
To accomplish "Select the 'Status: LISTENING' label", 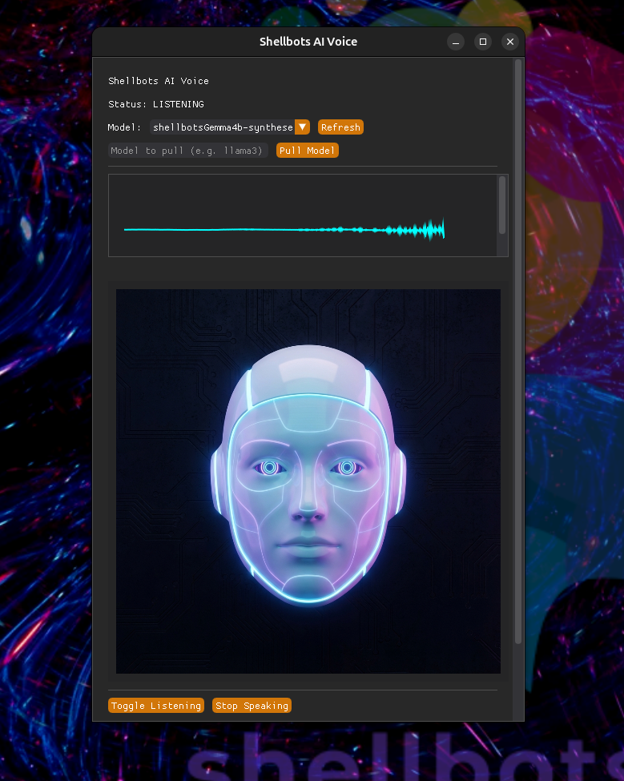I will point(156,104).
